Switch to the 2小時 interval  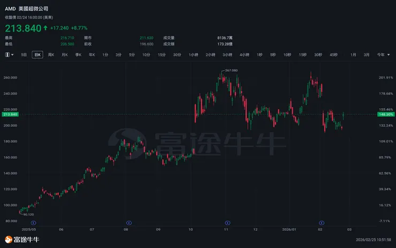210,55
